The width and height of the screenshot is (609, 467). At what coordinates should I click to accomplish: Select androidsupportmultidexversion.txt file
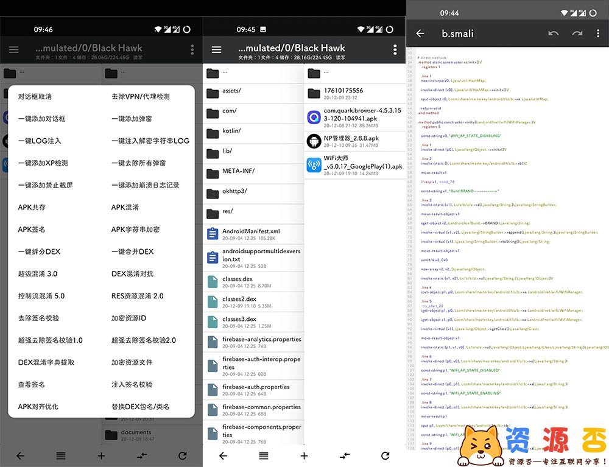[253, 258]
